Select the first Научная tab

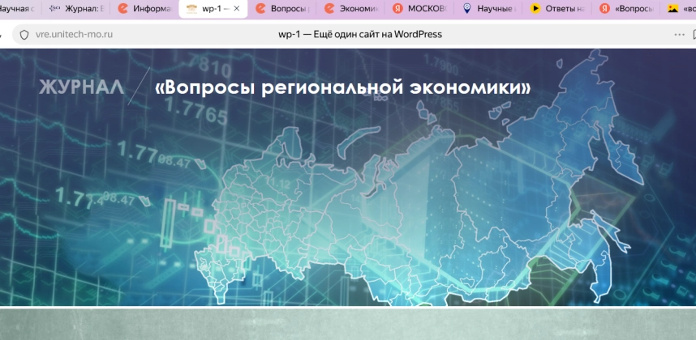click(19, 9)
